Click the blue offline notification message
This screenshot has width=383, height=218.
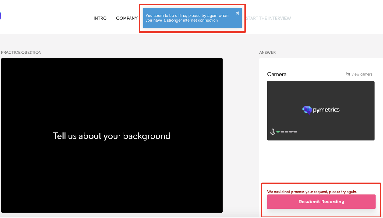click(x=187, y=18)
